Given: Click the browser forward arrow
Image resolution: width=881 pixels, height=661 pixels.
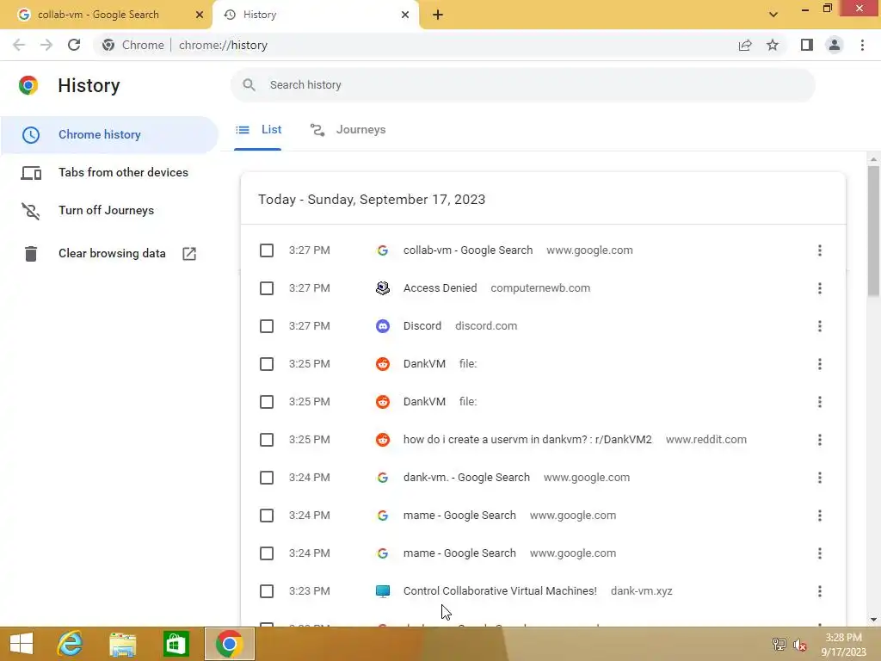Looking at the screenshot, I should pos(46,45).
